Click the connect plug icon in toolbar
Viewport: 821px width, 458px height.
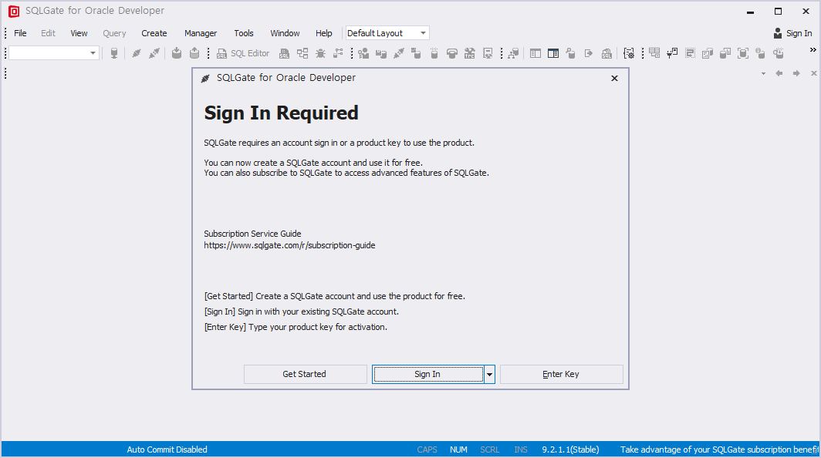coord(136,53)
